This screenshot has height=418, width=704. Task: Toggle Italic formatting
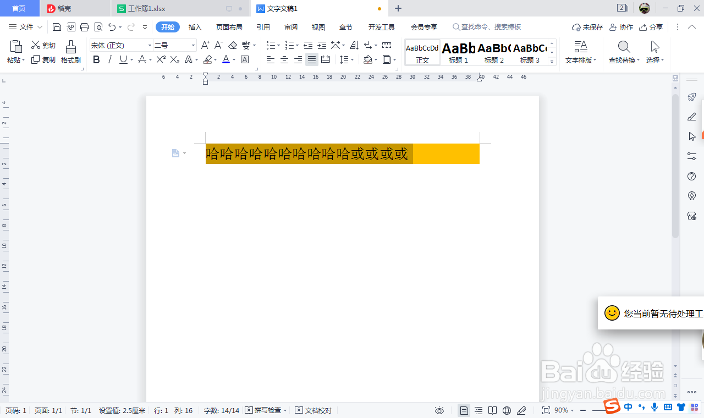pyautogui.click(x=110, y=59)
